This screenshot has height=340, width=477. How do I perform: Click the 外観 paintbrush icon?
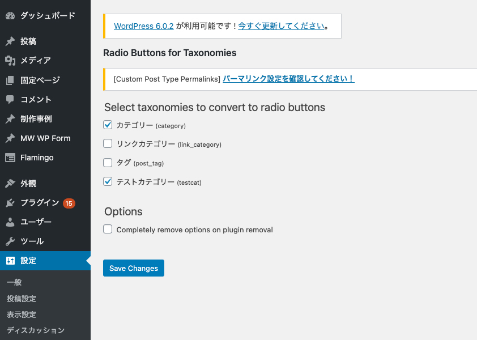10,183
